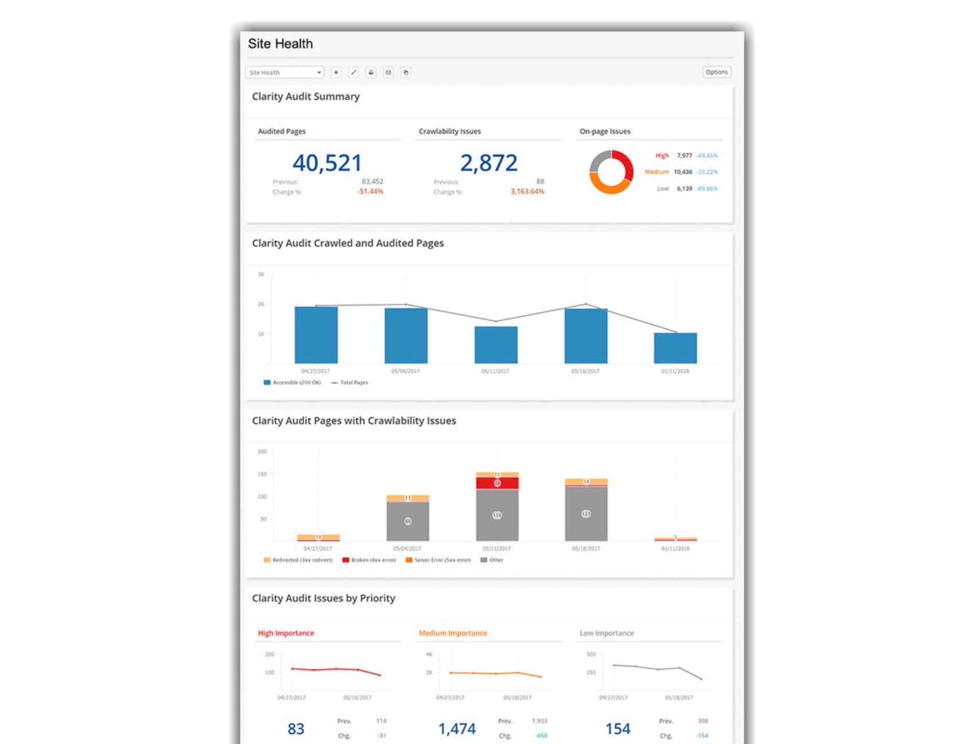Click the Low Importance heading
Viewport: 980px width, 744px height.
pyautogui.click(x=607, y=633)
